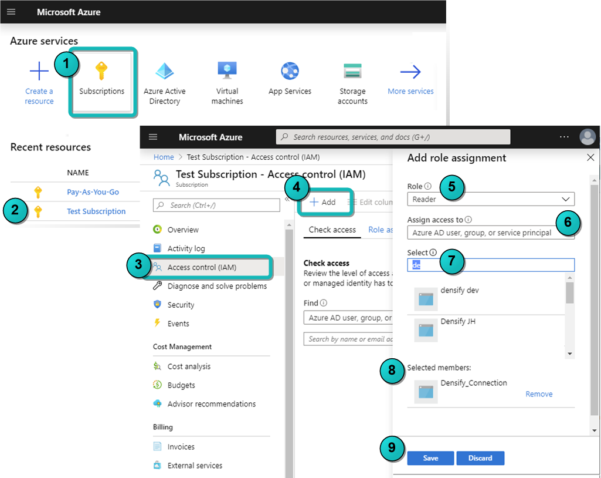Click the Create a resource plus icon
Image resolution: width=601 pixels, height=478 pixels.
(39, 72)
